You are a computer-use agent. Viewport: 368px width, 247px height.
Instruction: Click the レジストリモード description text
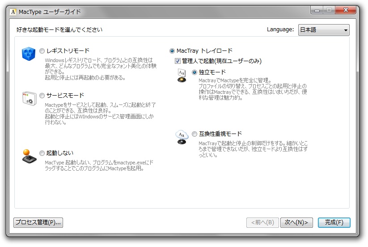click(101, 69)
